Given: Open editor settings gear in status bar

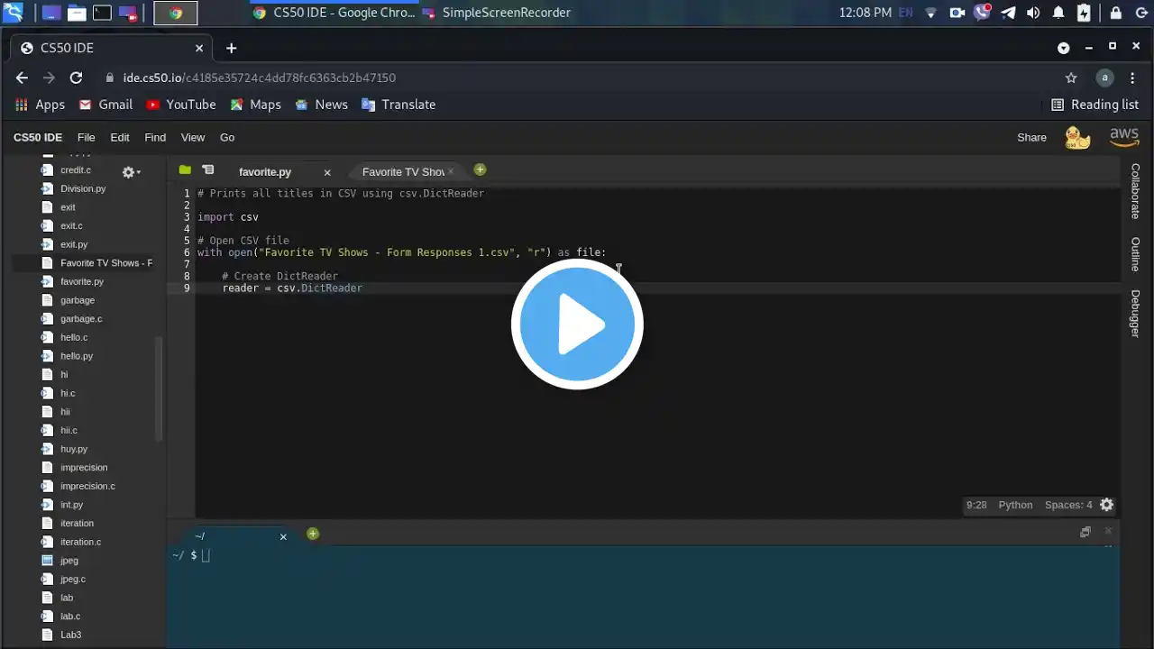Looking at the screenshot, I should coord(1107,505).
